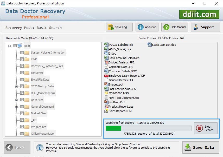The image size is (223, 157).
Task: Collapse the Root tree node
Action: pos(9,45)
